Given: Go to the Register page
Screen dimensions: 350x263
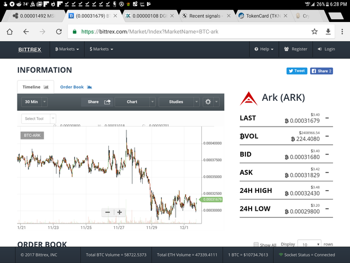Looking at the screenshot, I should pos(295,49).
